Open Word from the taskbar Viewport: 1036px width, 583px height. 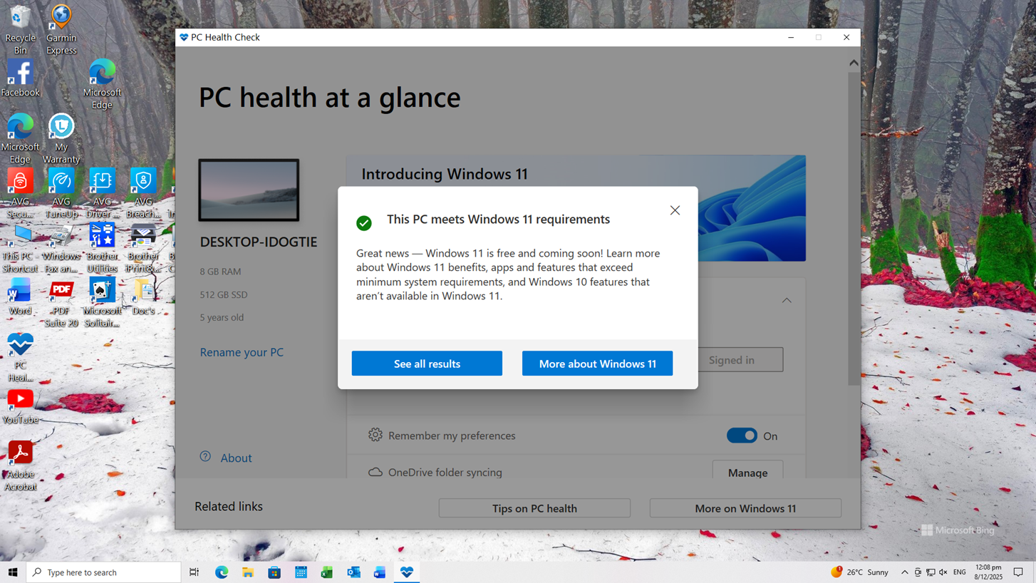380,572
